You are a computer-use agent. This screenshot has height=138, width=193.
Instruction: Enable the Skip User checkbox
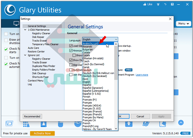point(71,65)
